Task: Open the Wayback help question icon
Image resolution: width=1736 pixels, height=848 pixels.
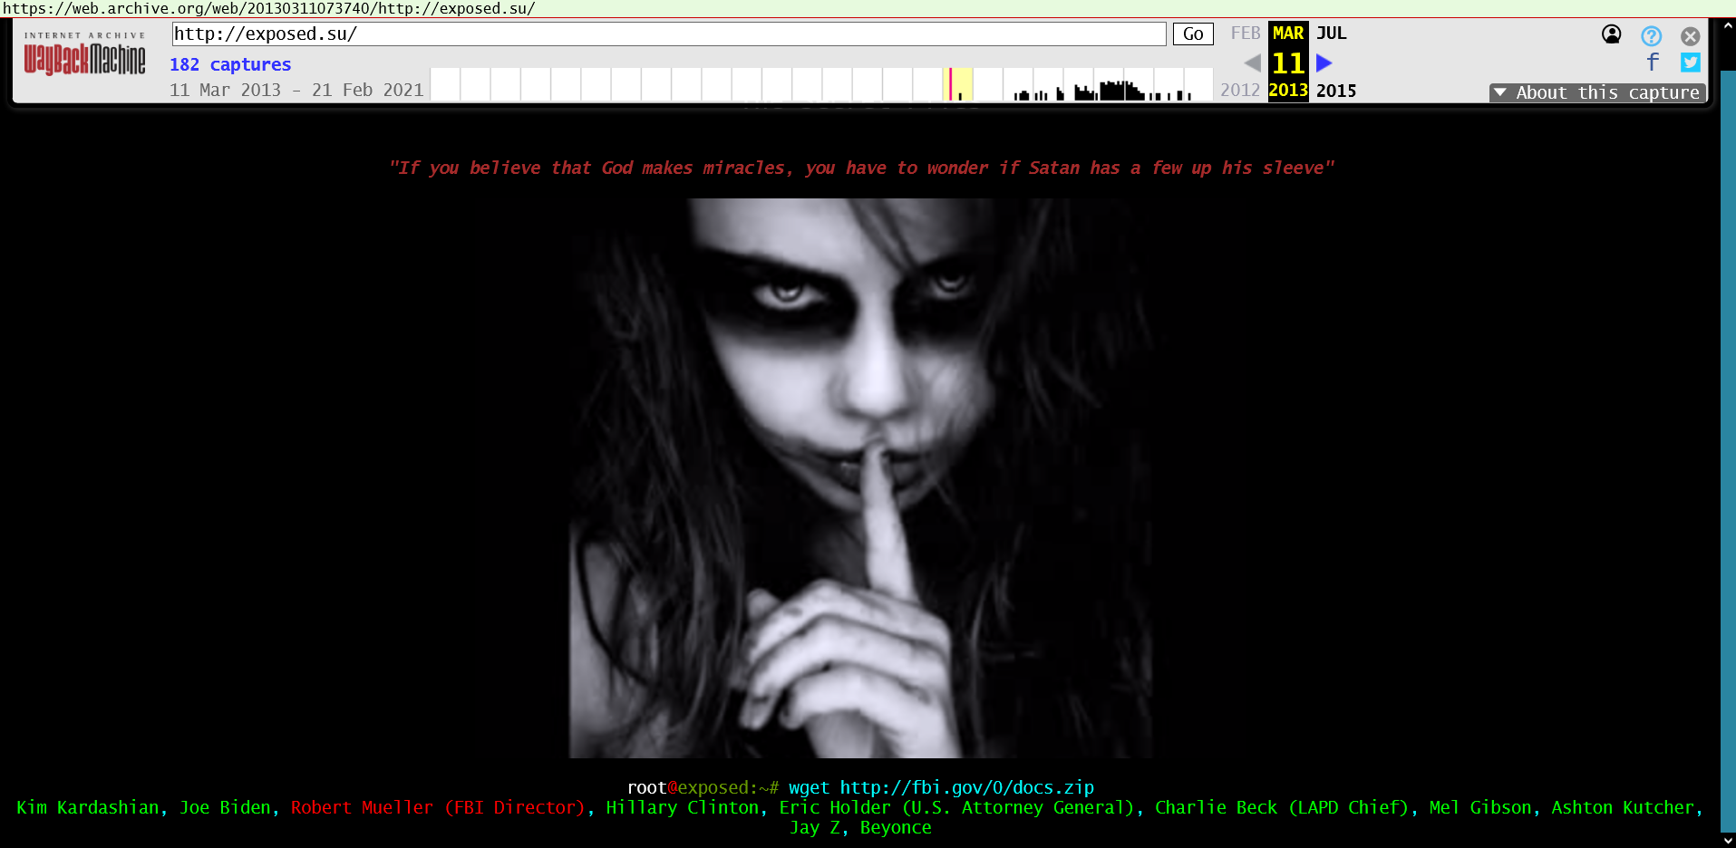Action: coord(1651,36)
